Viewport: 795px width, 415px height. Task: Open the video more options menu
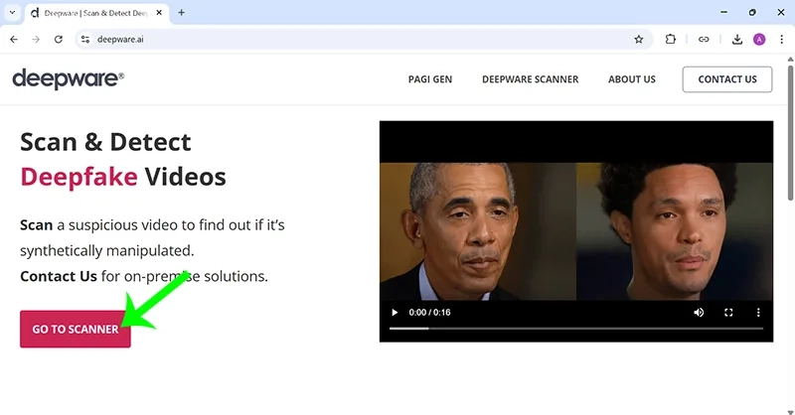[x=758, y=312]
